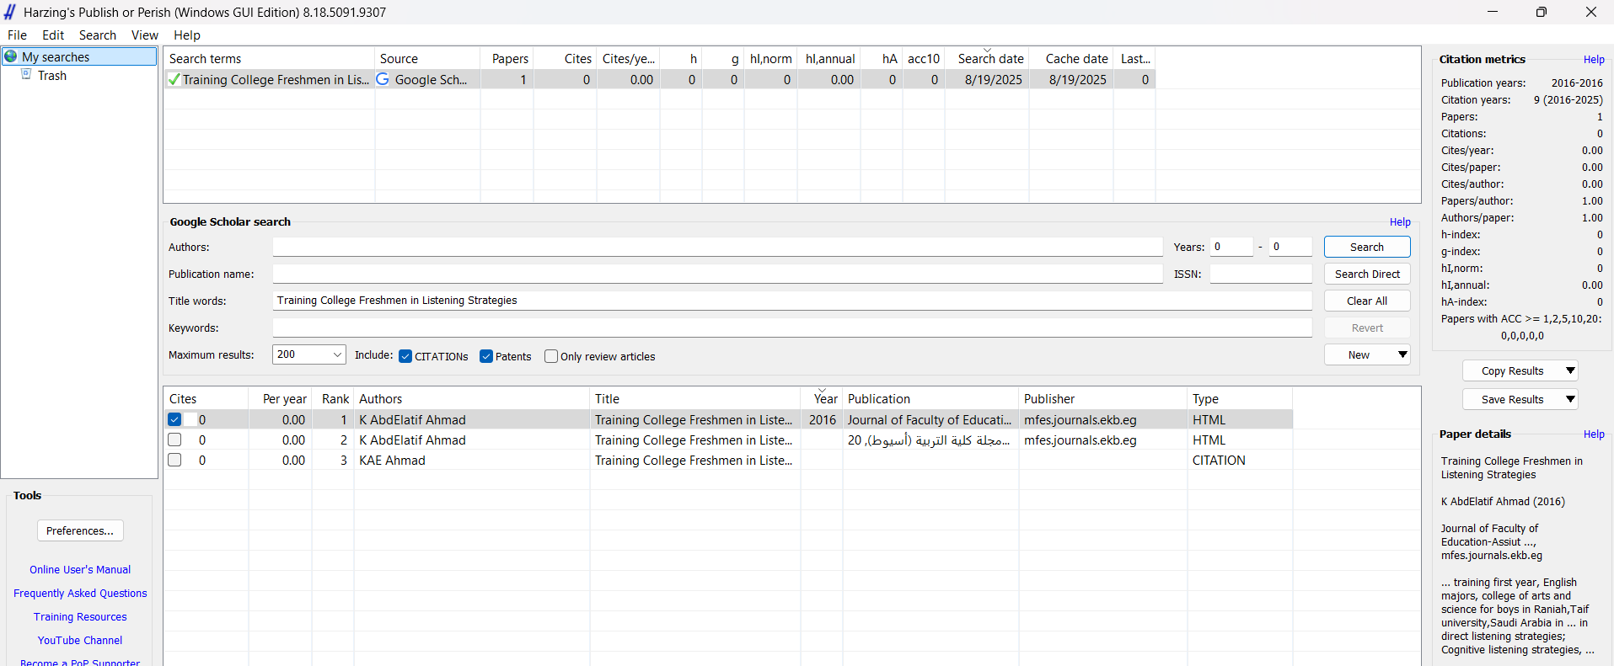
Task: Sort results by Year column header
Action: pyautogui.click(x=822, y=399)
